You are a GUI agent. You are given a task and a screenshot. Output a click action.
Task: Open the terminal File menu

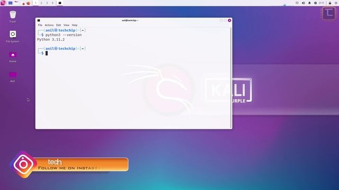click(x=40, y=25)
